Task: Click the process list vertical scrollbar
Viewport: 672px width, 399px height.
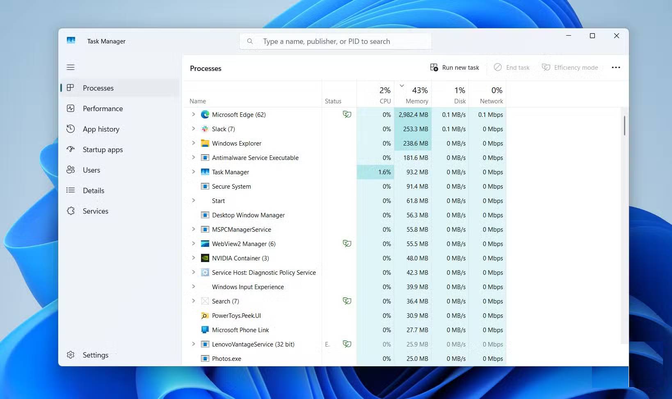Action: [624, 125]
